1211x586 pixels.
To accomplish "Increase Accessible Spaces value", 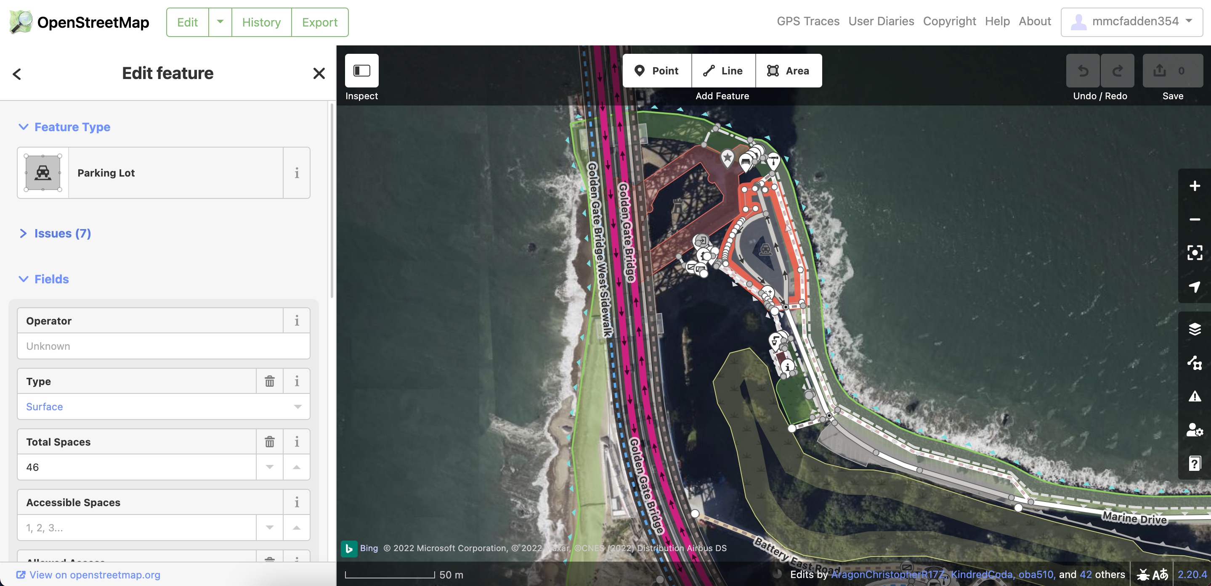I will tap(297, 528).
